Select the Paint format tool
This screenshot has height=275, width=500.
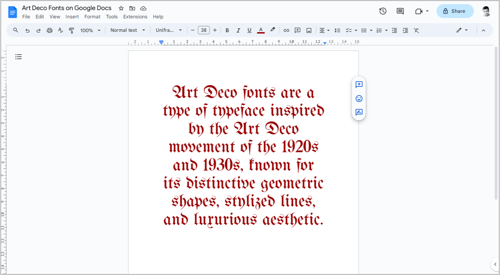pyautogui.click(x=72, y=30)
